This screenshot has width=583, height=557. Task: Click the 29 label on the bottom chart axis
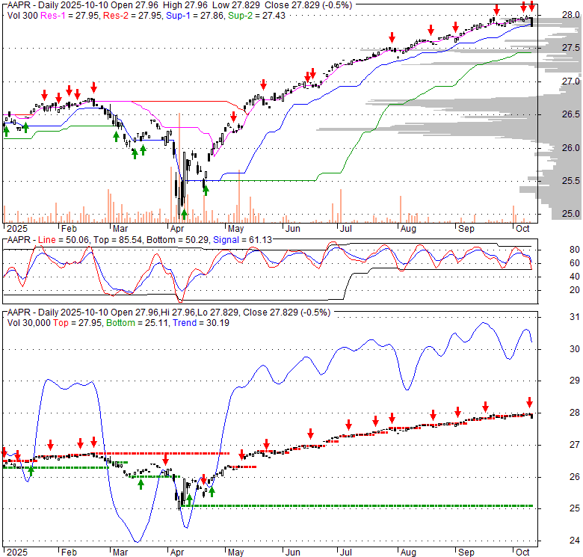point(575,381)
